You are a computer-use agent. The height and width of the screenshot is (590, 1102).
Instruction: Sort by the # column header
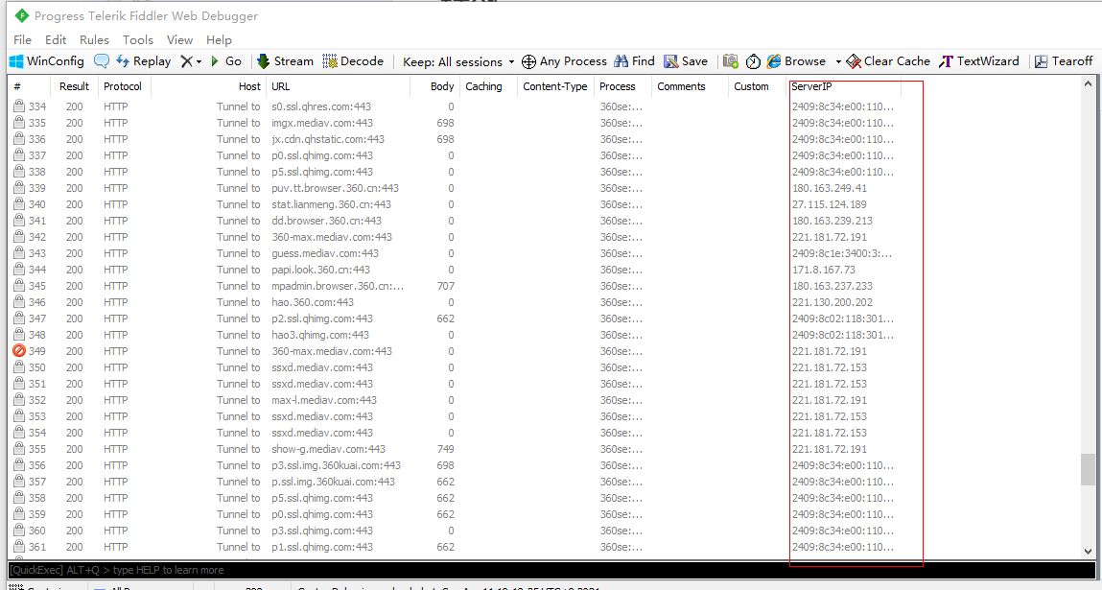pos(29,86)
